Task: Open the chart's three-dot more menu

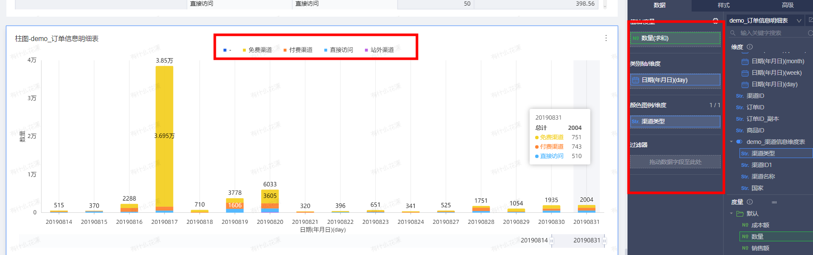Action: point(606,38)
